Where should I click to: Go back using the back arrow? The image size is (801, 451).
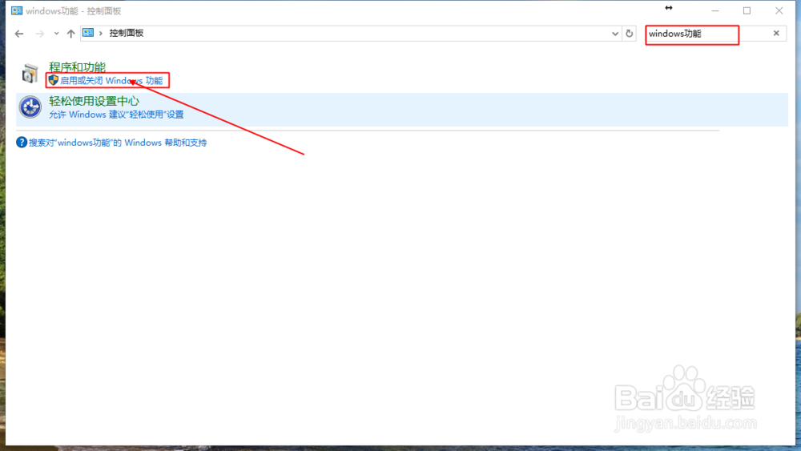19,34
